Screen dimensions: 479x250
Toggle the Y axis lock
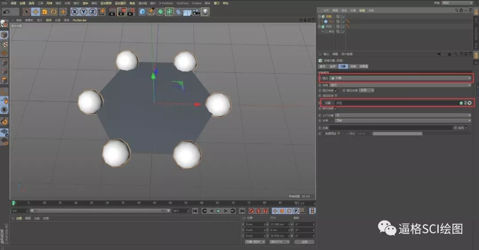[84, 12]
